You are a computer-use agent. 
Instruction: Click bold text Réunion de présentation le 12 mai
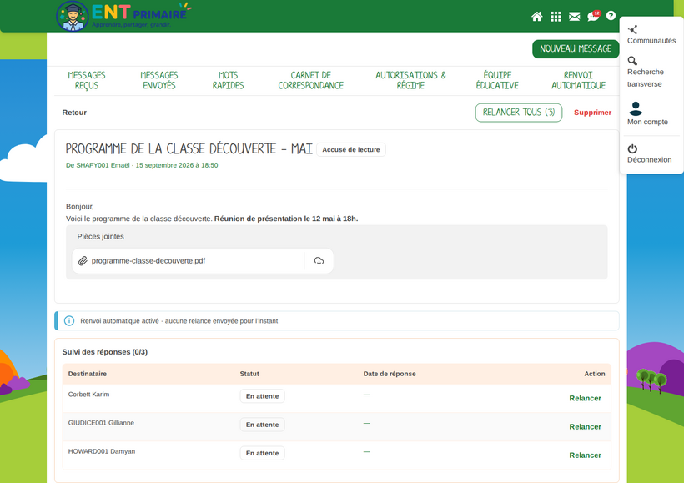[286, 219]
